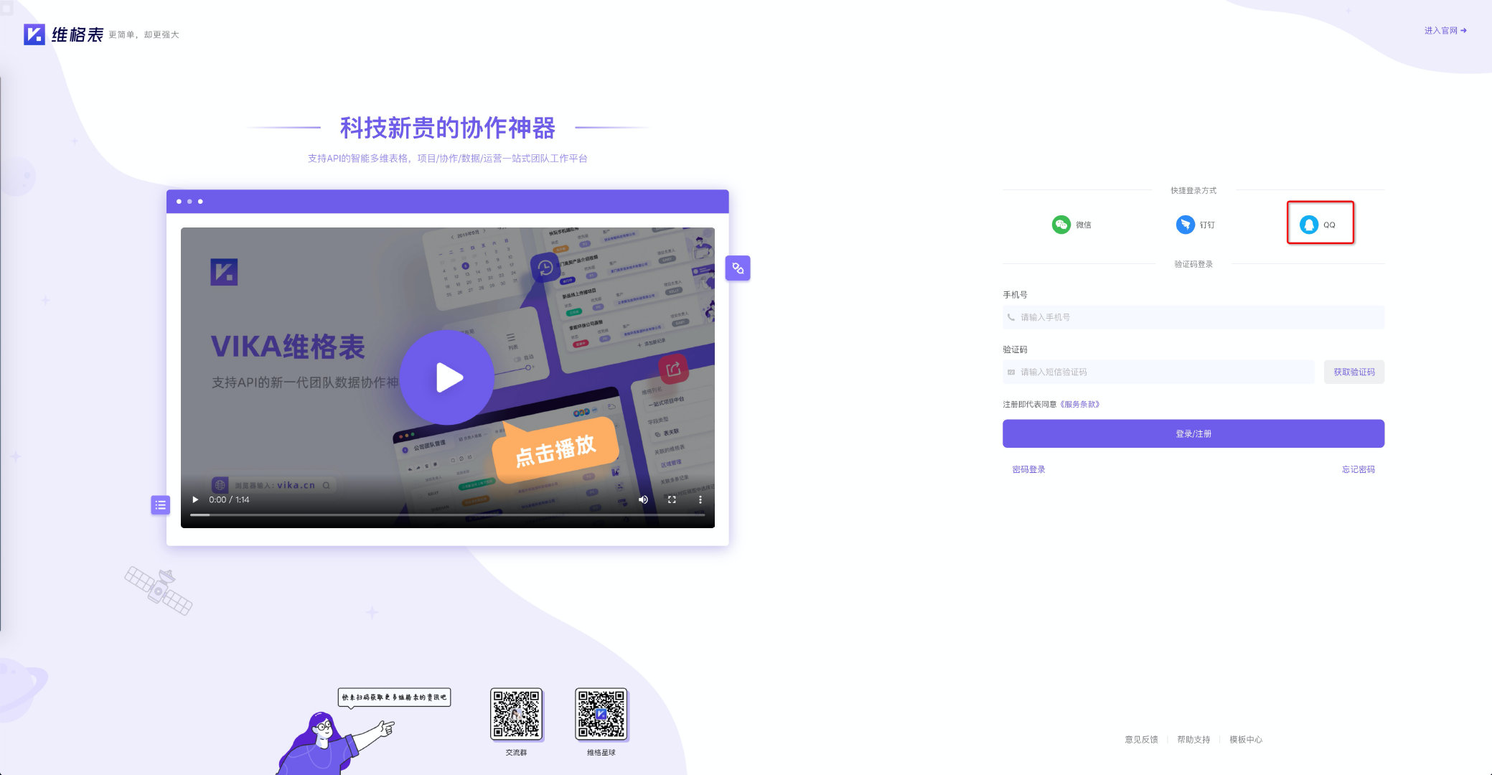1492x775 pixels.
Task: Open the video's three-dot options menu
Action: click(x=700, y=499)
